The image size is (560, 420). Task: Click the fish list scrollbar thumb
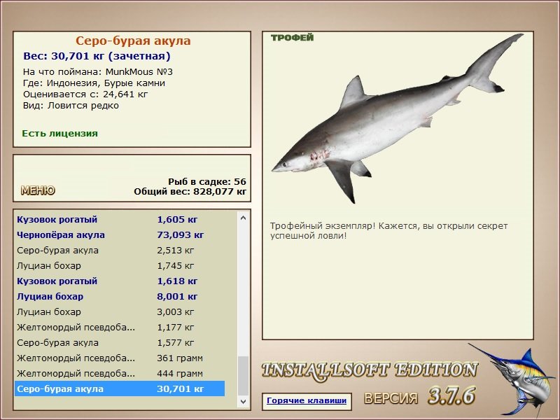243,376
